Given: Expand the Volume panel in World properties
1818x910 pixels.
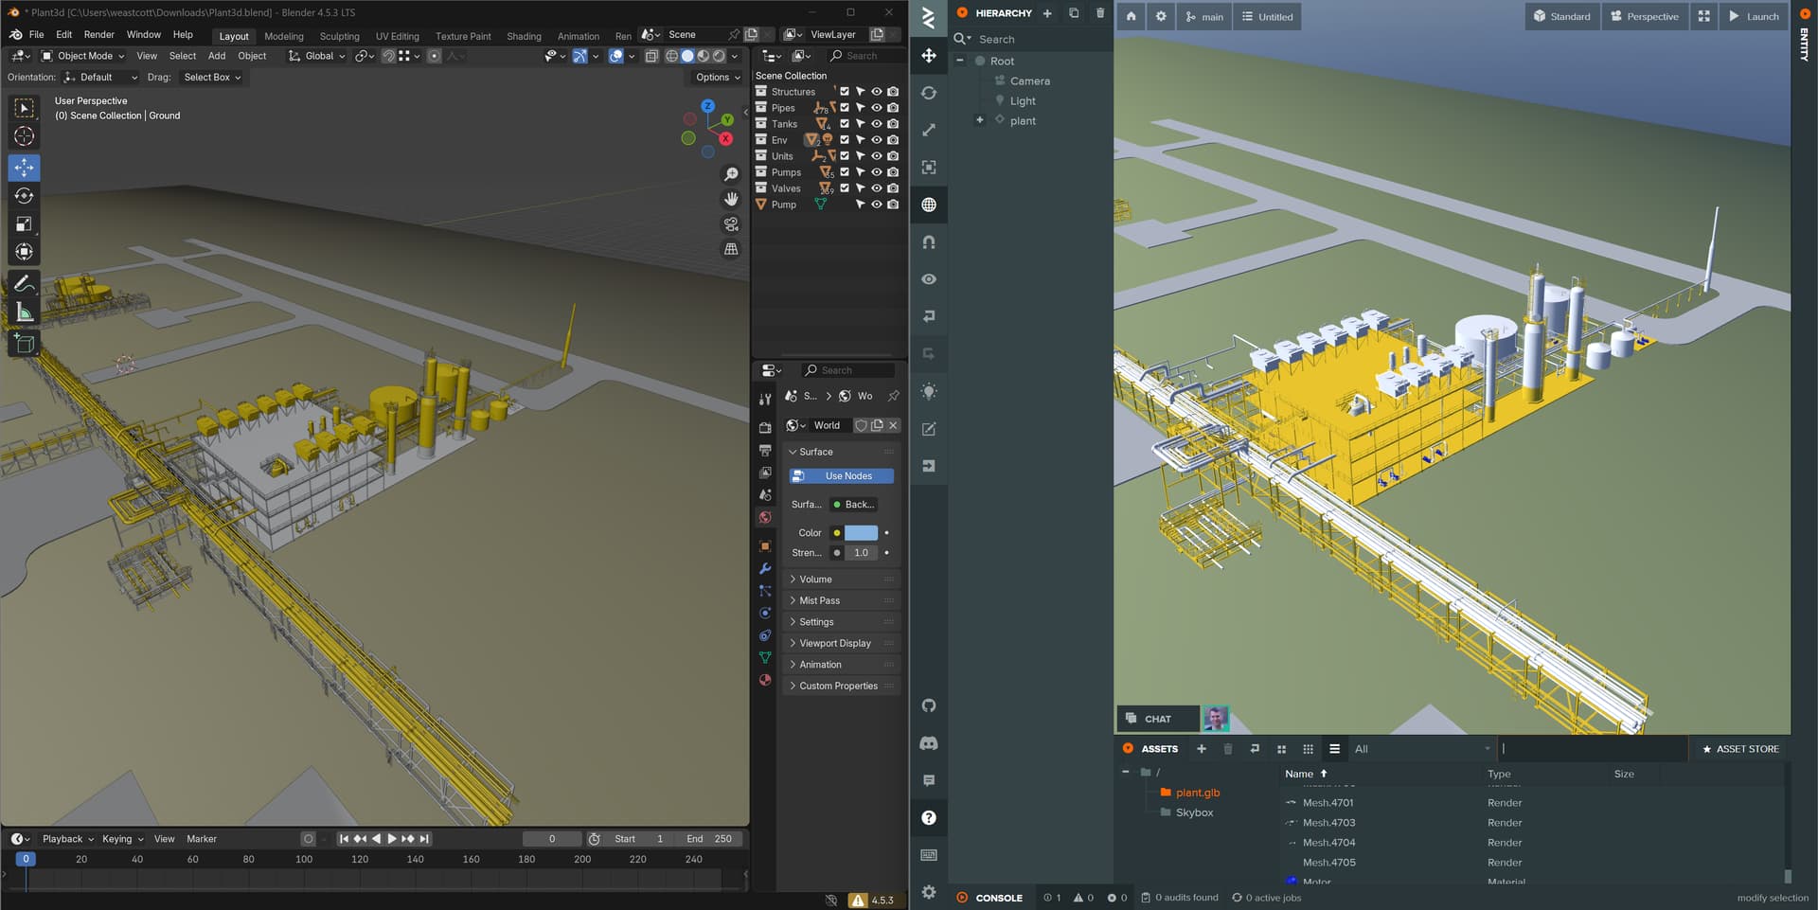Looking at the screenshot, I should 815,580.
